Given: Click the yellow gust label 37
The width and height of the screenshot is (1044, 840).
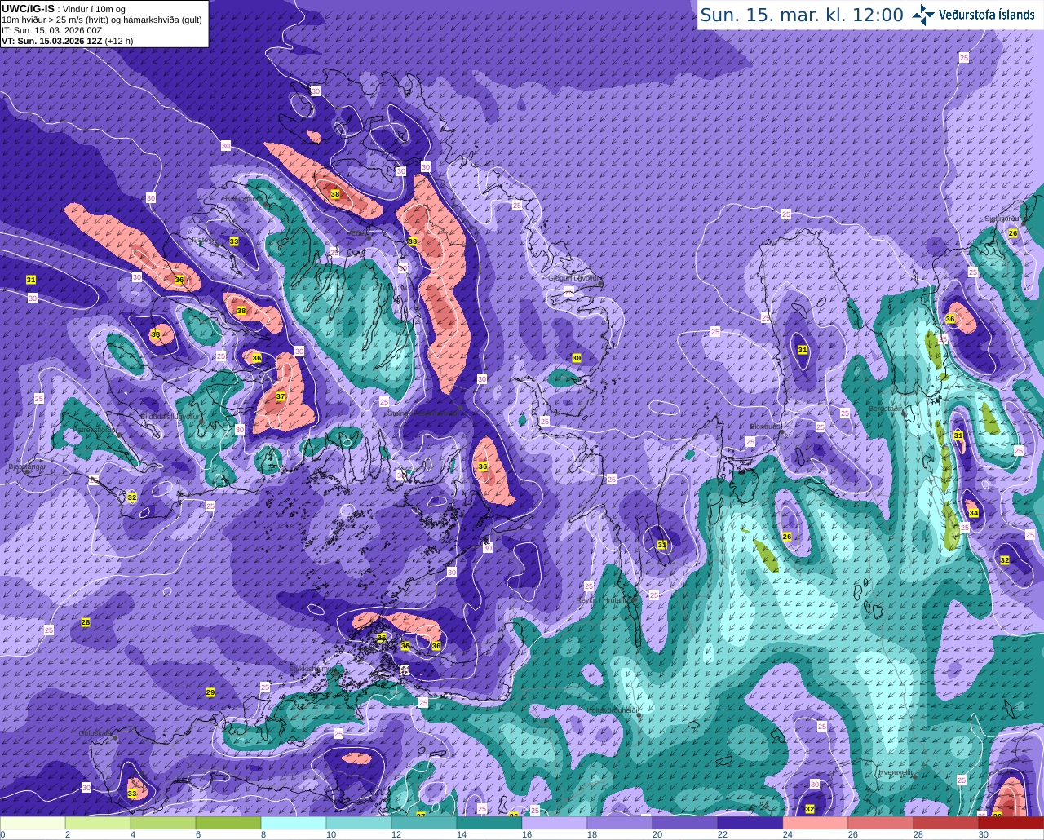Looking at the screenshot, I should coord(281,396).
